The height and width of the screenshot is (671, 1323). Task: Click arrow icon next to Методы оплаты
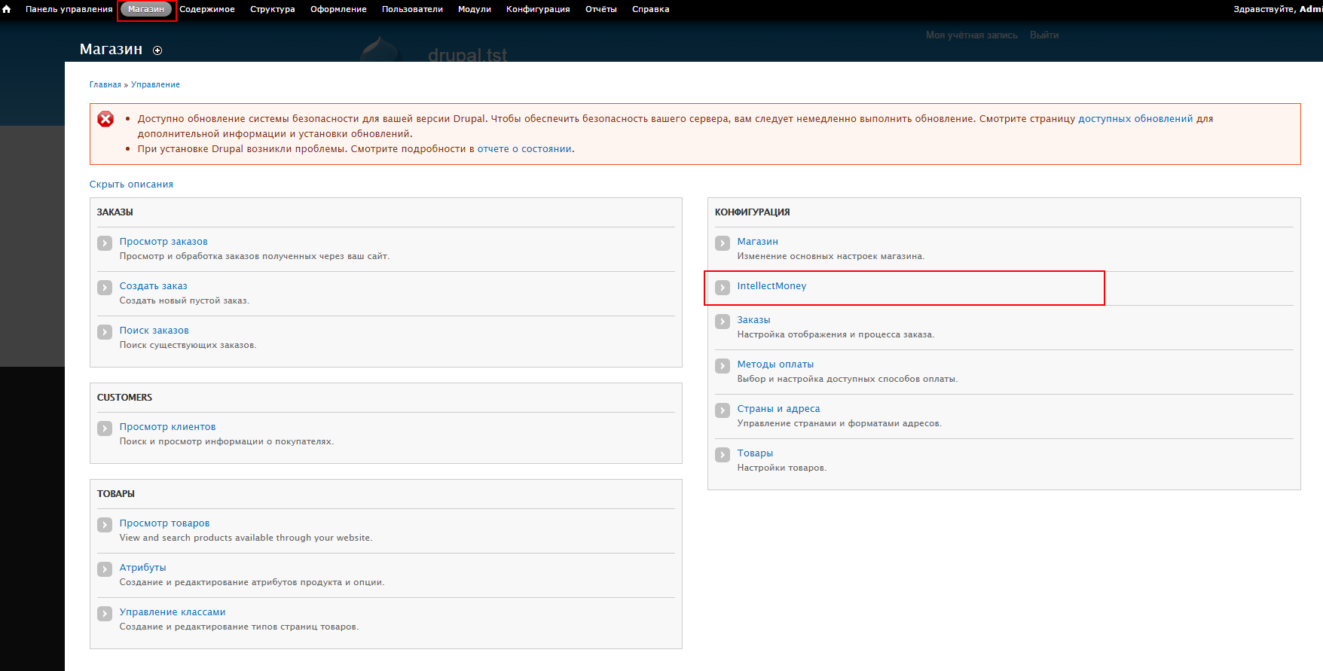723,366
